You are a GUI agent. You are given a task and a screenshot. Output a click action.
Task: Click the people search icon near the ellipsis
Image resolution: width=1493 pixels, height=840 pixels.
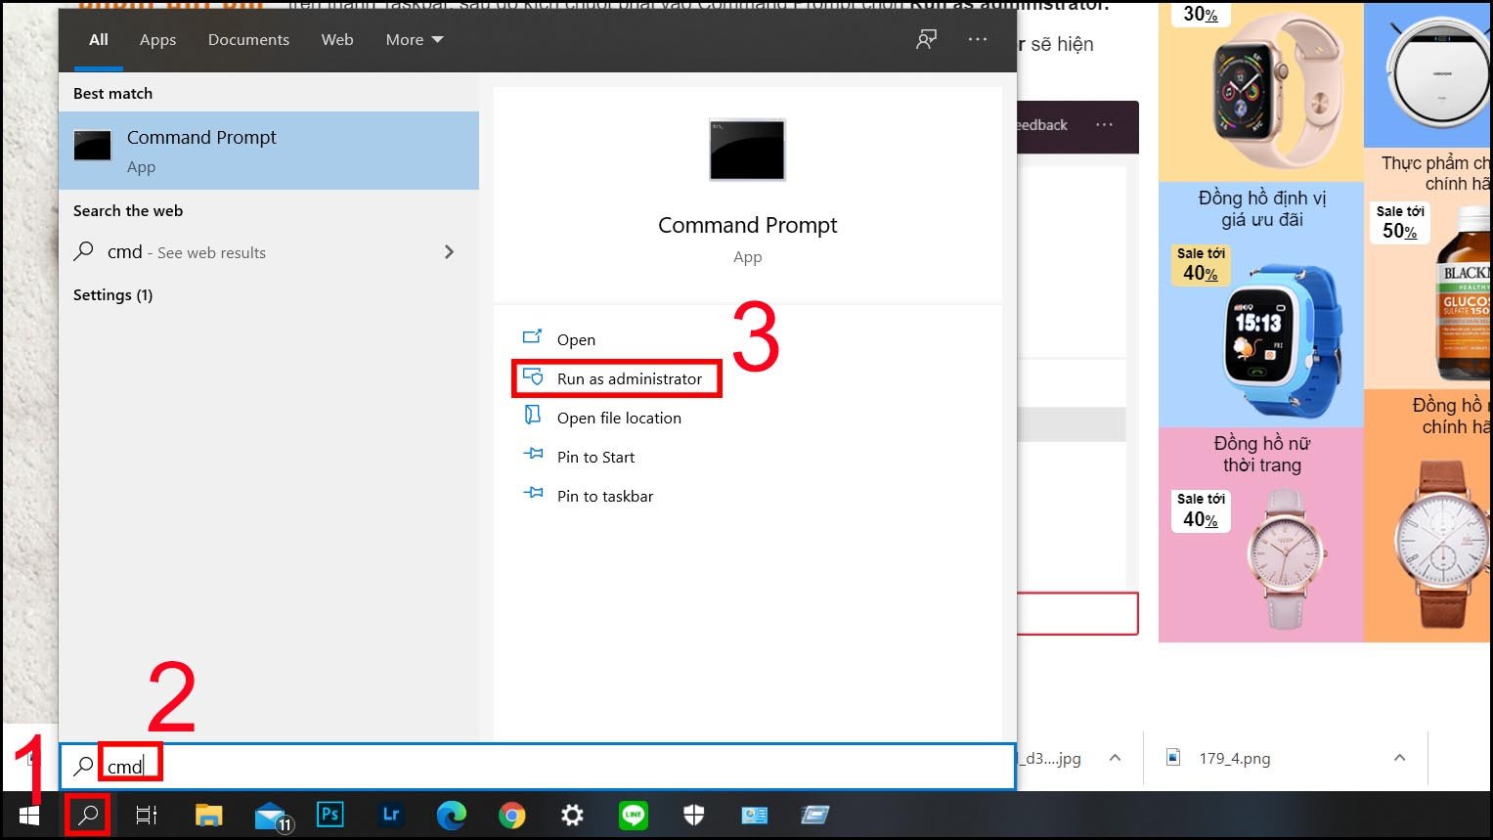(925, 39)
